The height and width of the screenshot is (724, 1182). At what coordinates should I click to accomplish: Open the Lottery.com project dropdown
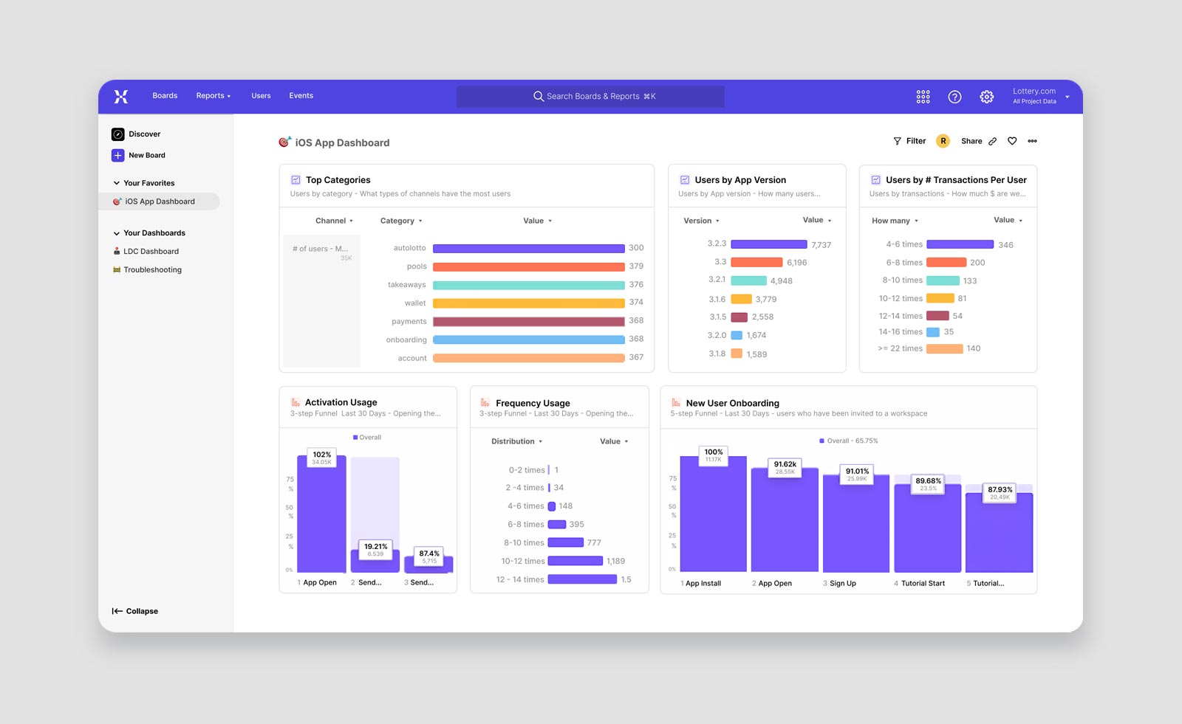tap(1041, 96)
